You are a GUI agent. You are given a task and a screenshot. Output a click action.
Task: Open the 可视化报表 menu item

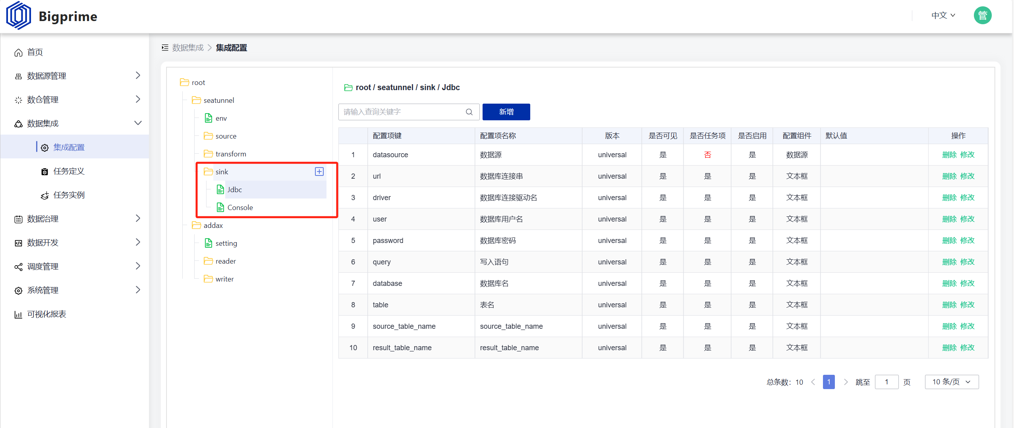(75, 314)
